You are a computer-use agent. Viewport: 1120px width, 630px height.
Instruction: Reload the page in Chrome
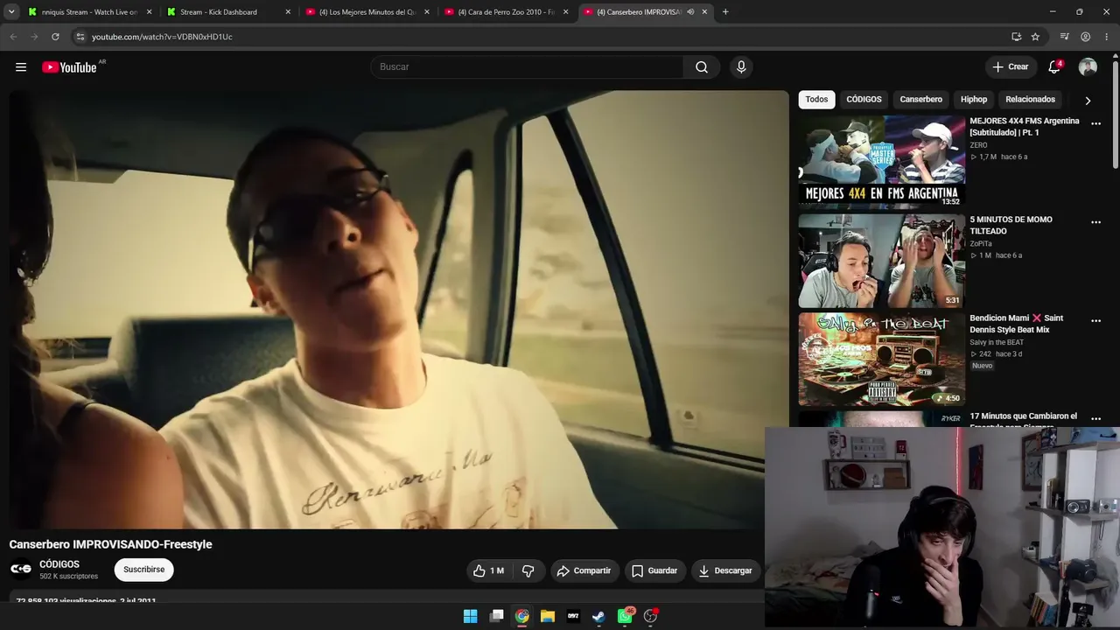coord(55,37)
